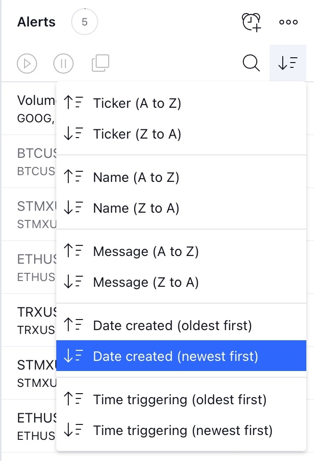Screen dimensions: 314x461
Task: Sort by Name (A to Z)
Action: pyautogui.click(x=181, y=177)
